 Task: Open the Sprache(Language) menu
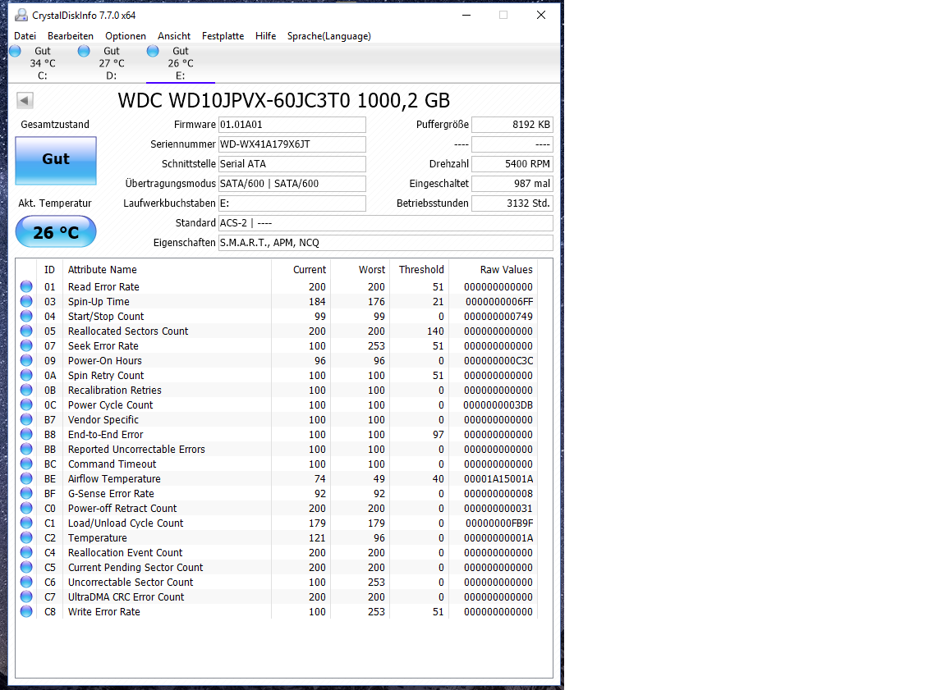[328, 36]
